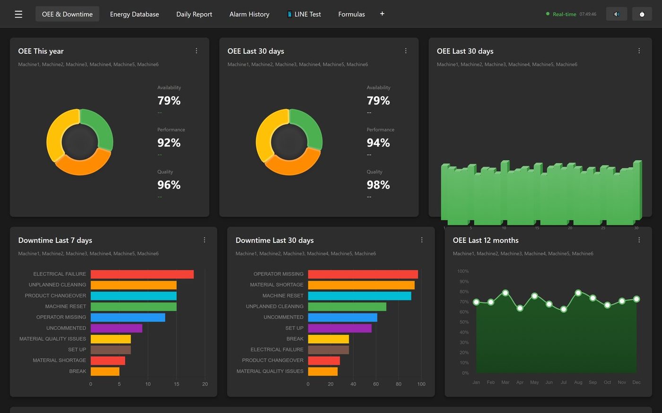Viewport: 662px width, 413px height.
Task: Click MATERIAL SHORTAGE bar in 30 days chart
Action: tap(361, 285)
